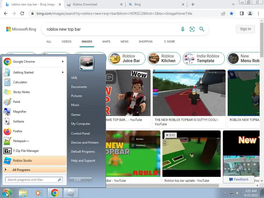The image size is (264, 198).
Task: Click the Lock button
Action: pos(78,180)
